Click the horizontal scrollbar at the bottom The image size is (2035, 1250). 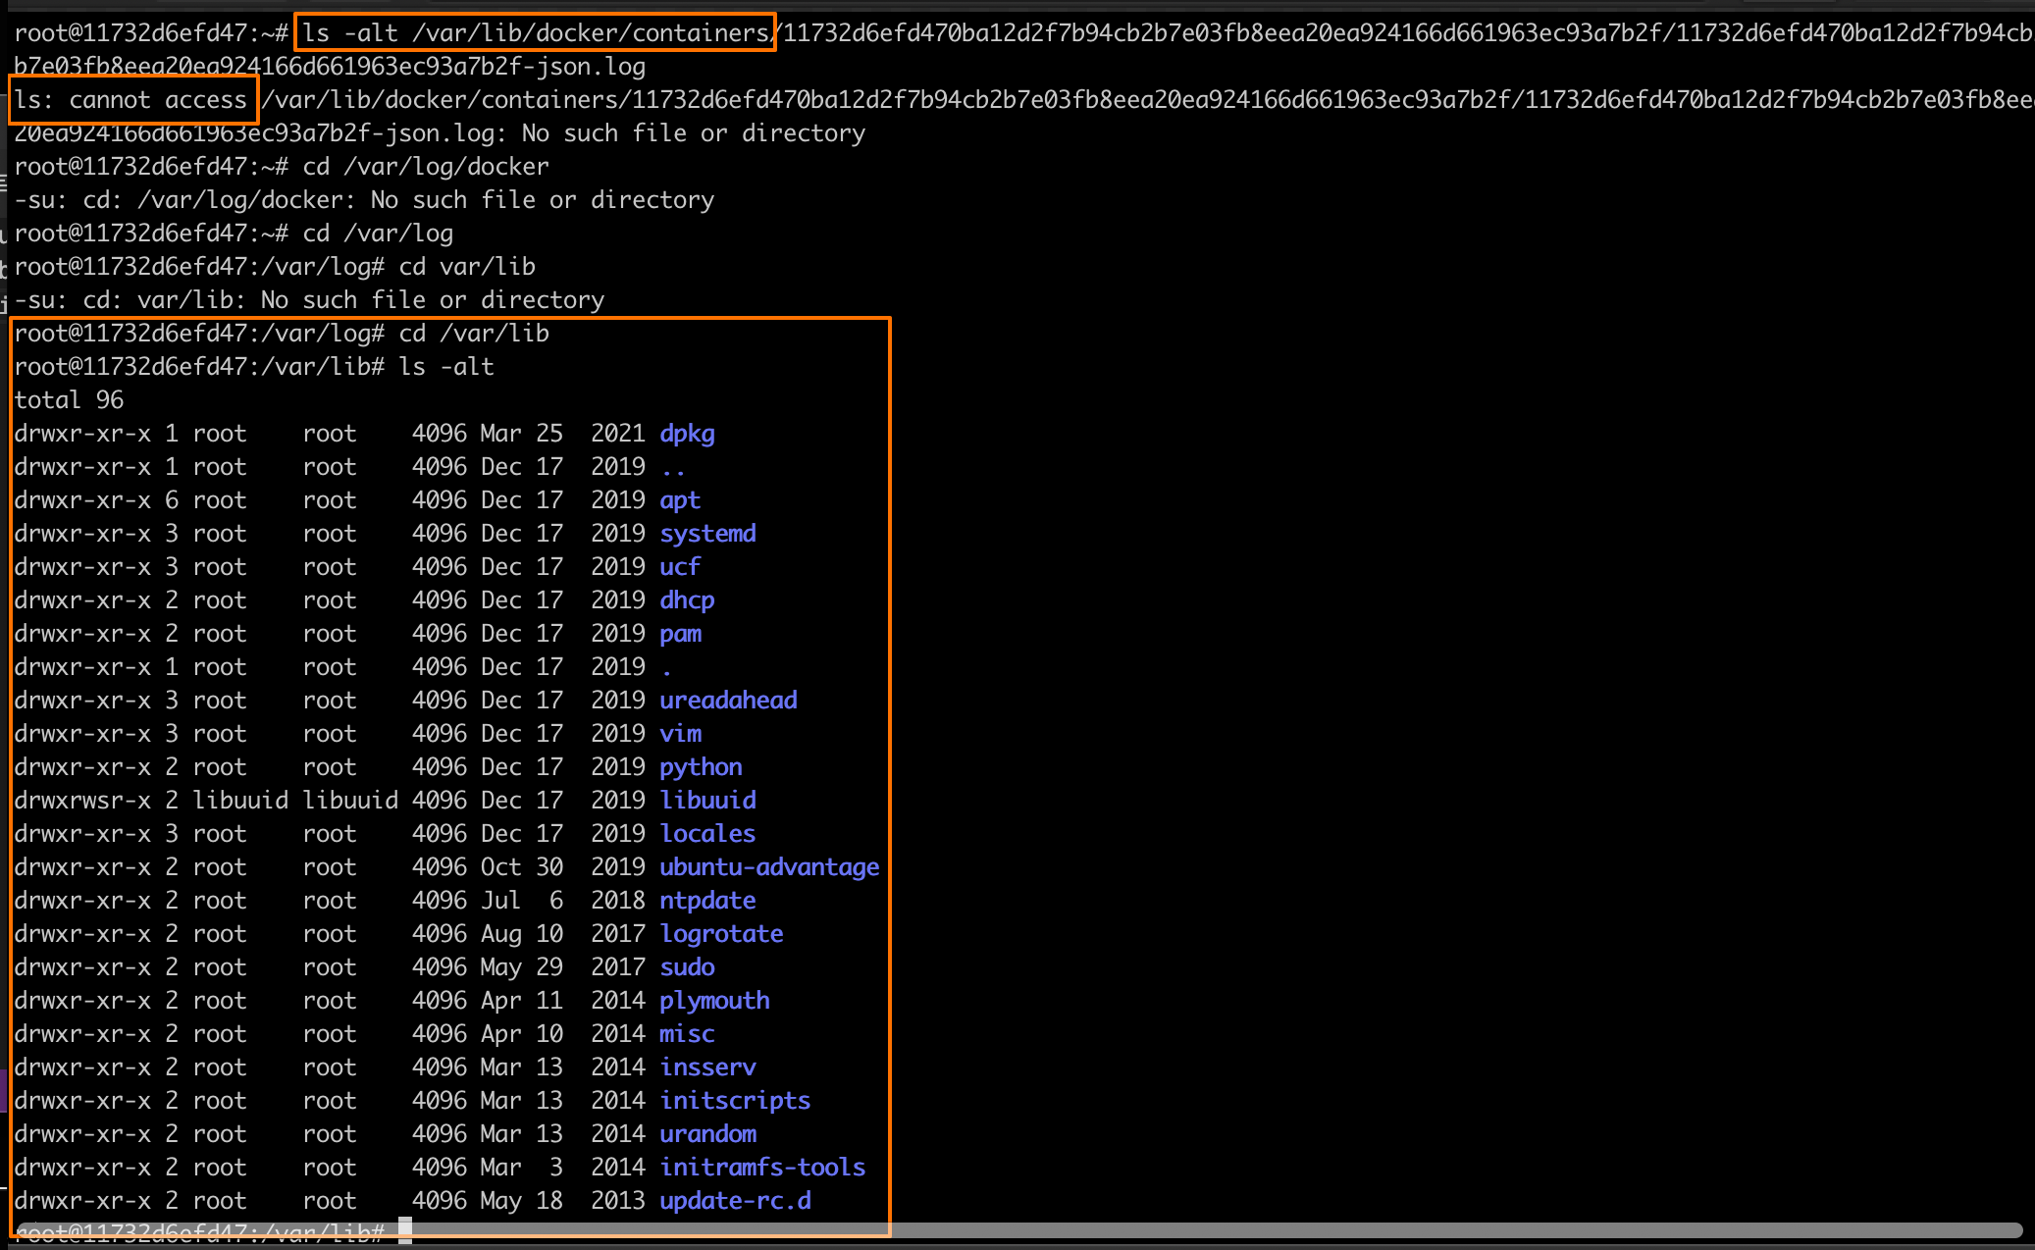click(1177, 1231)
